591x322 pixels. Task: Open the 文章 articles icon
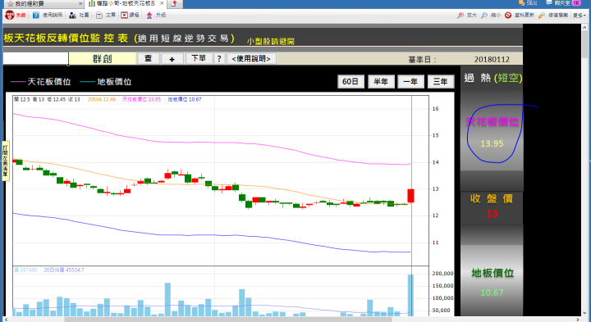(99, 15)
